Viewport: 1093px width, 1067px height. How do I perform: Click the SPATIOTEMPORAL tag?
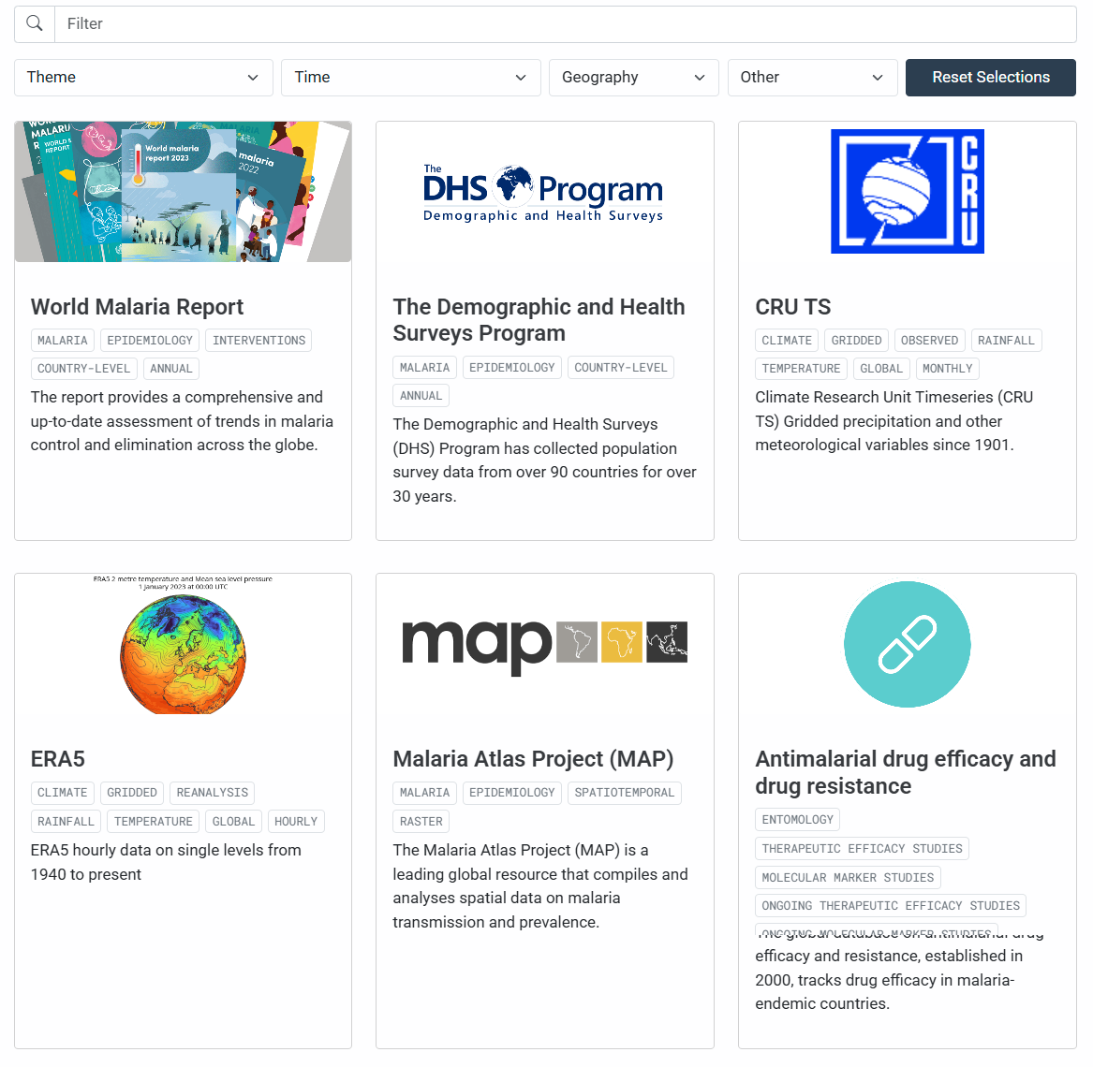point(624,794)
